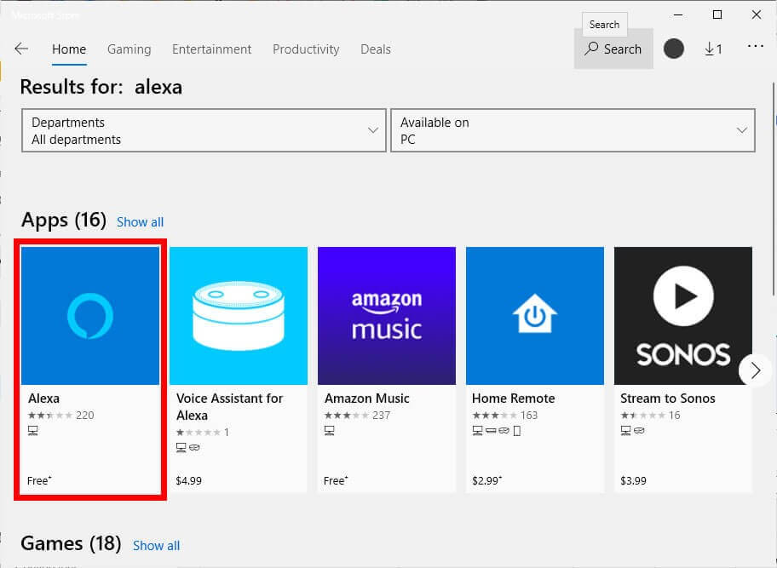Viewport: 777px width, 568px height.
Task: Go back using the back arrow
Action: click(21, 49)
